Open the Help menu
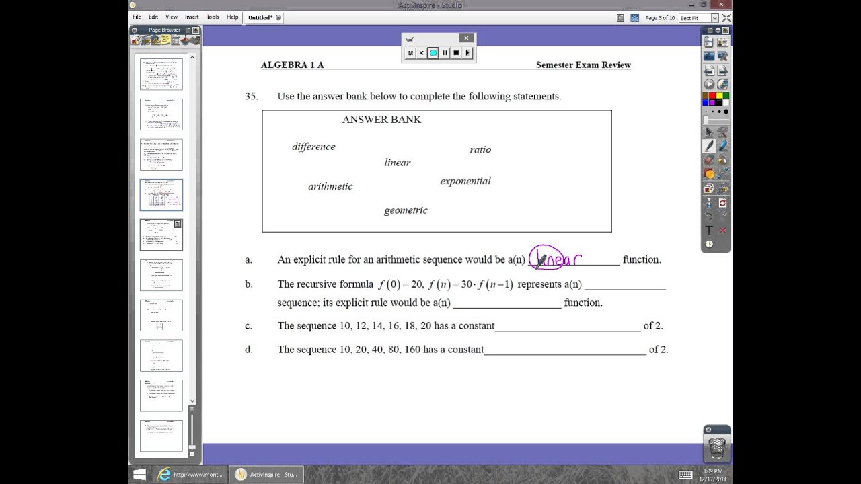This screenshot has width=861, height=484. (x=232, y=17)
